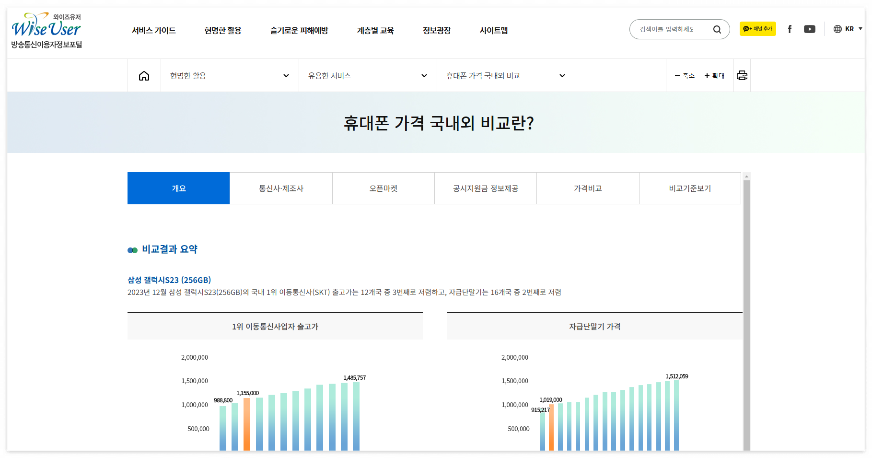
Task: Open the YouTube icon link
Action: [810, 29]
